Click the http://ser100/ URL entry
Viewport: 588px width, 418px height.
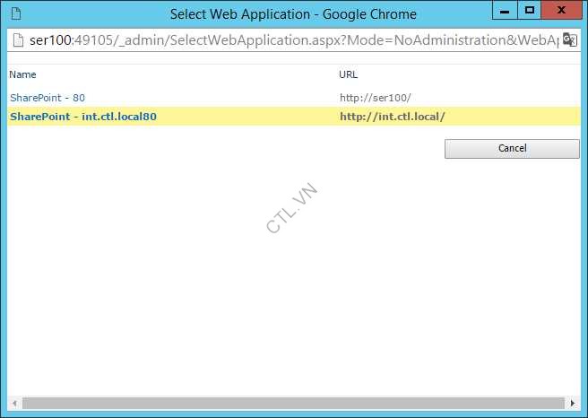[375, 97]
